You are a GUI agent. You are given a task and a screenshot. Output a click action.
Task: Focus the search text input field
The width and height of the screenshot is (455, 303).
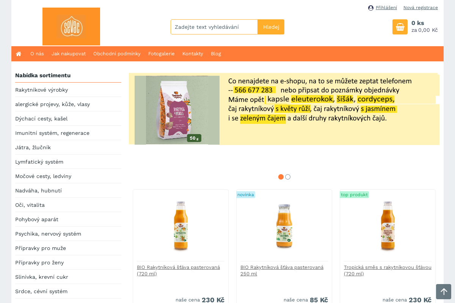pyautogui.click(x=214, y=27)
